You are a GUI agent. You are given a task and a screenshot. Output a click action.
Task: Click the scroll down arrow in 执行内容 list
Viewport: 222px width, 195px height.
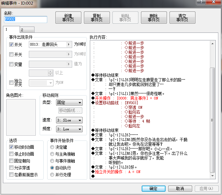point(212,176)
